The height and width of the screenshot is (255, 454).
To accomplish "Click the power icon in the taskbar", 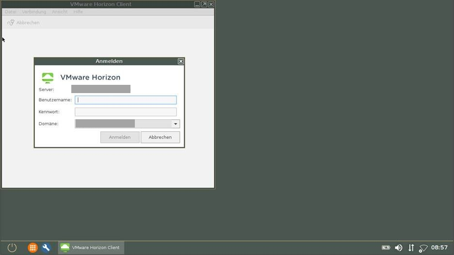I will pos(12,248).
